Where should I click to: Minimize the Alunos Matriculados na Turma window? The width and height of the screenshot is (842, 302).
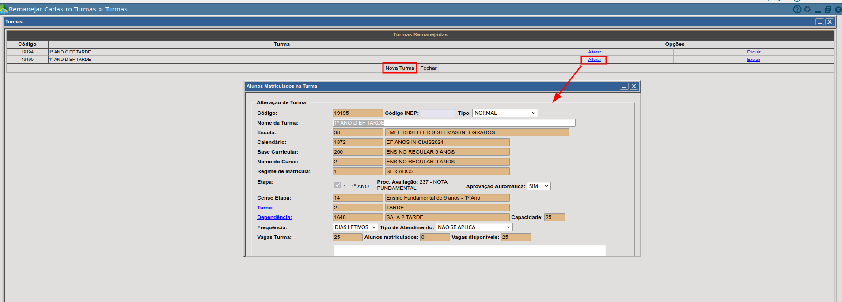pos(624,86)
